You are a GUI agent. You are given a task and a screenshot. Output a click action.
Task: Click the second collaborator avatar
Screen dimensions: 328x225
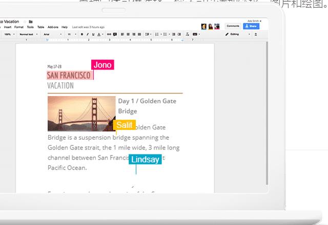(211, 27)
